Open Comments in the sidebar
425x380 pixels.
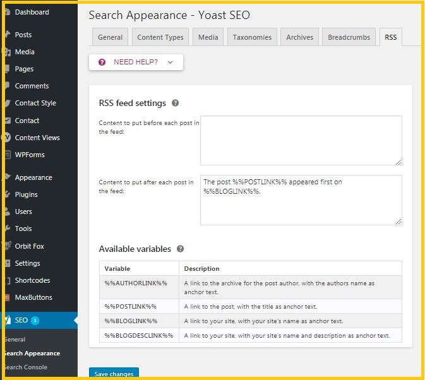point(32,86)
